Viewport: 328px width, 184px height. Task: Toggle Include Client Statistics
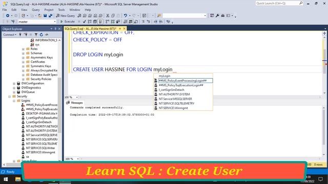118,21
